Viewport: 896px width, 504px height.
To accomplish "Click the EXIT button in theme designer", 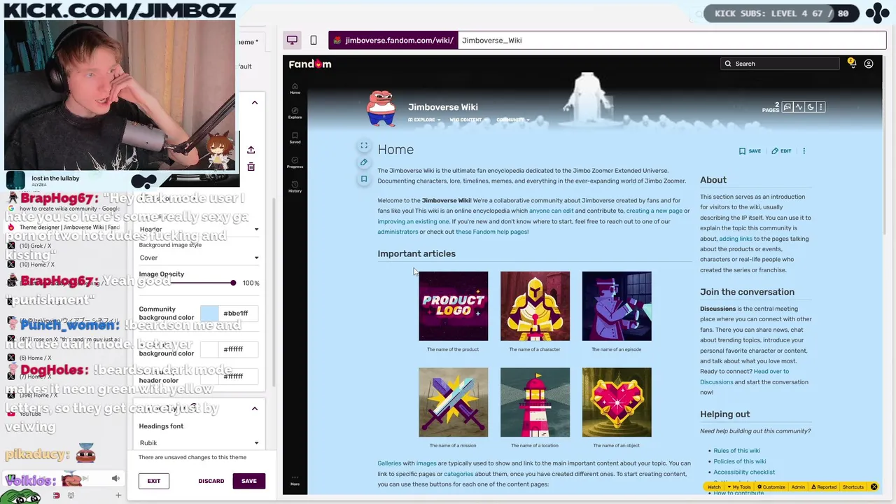I will coord(154,481).
